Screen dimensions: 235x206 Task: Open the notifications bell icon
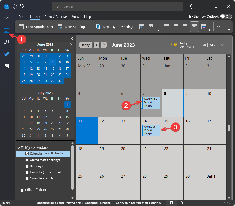tap(192, 6)
